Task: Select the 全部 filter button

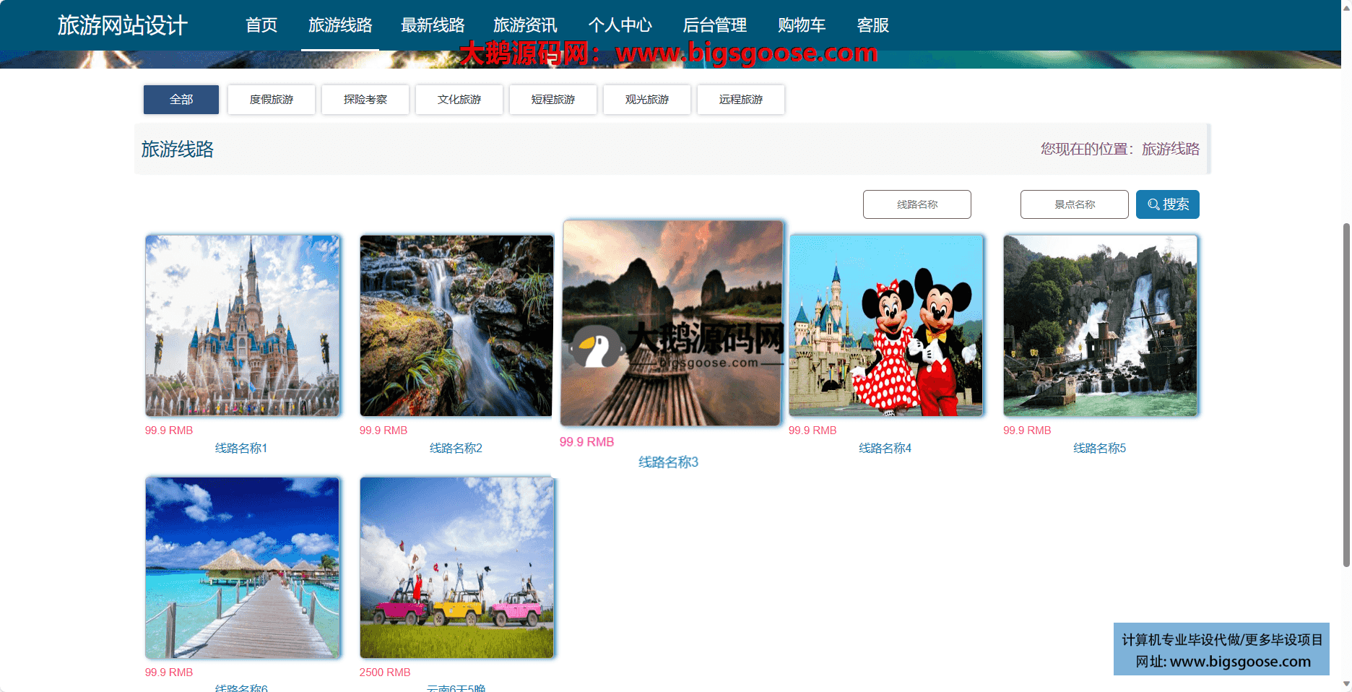Action: 181,100
